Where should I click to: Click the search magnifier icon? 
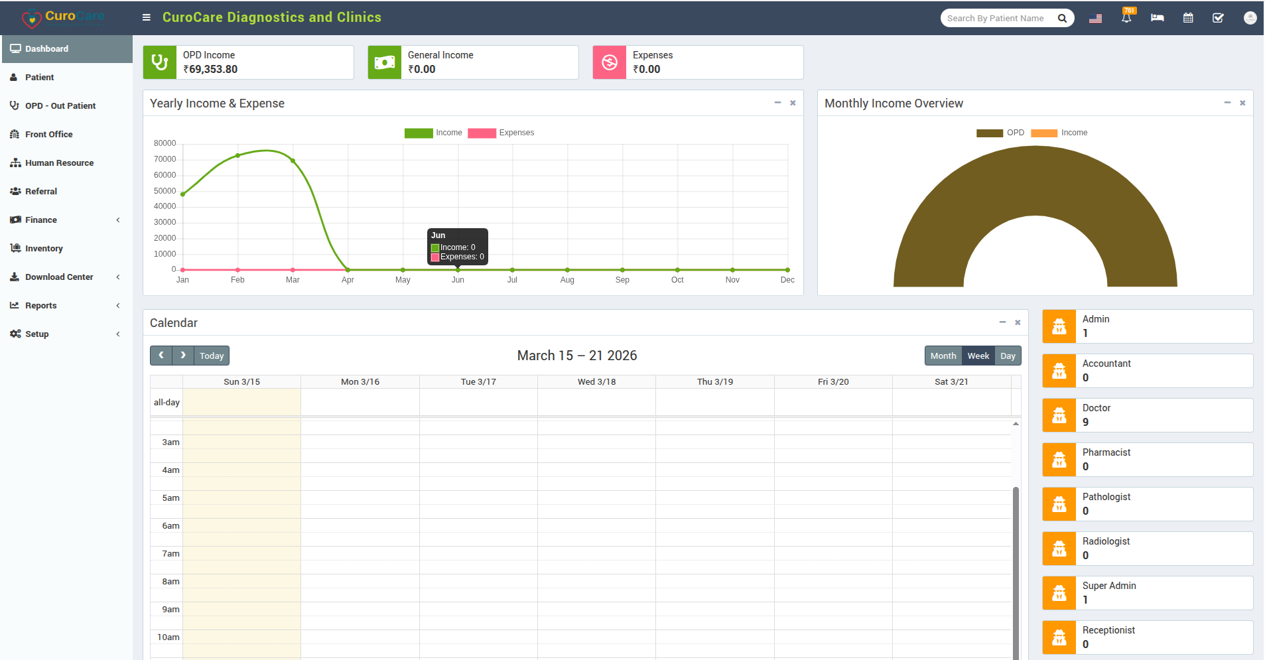tap(1062, 19)
